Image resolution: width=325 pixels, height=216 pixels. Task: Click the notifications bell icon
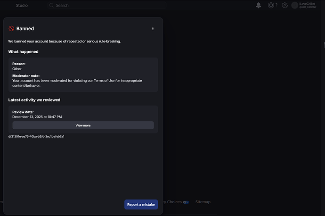(x=259, y=5)
